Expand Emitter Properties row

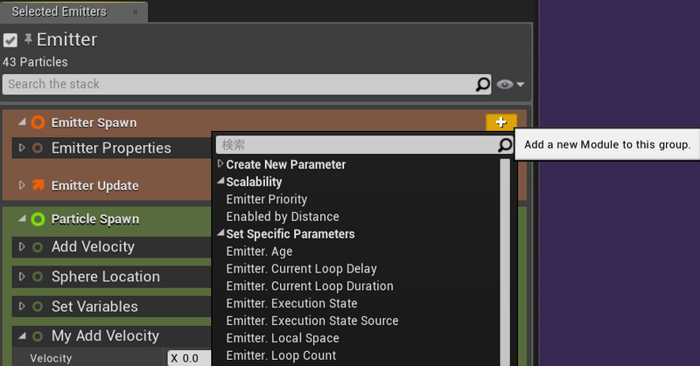22,148
